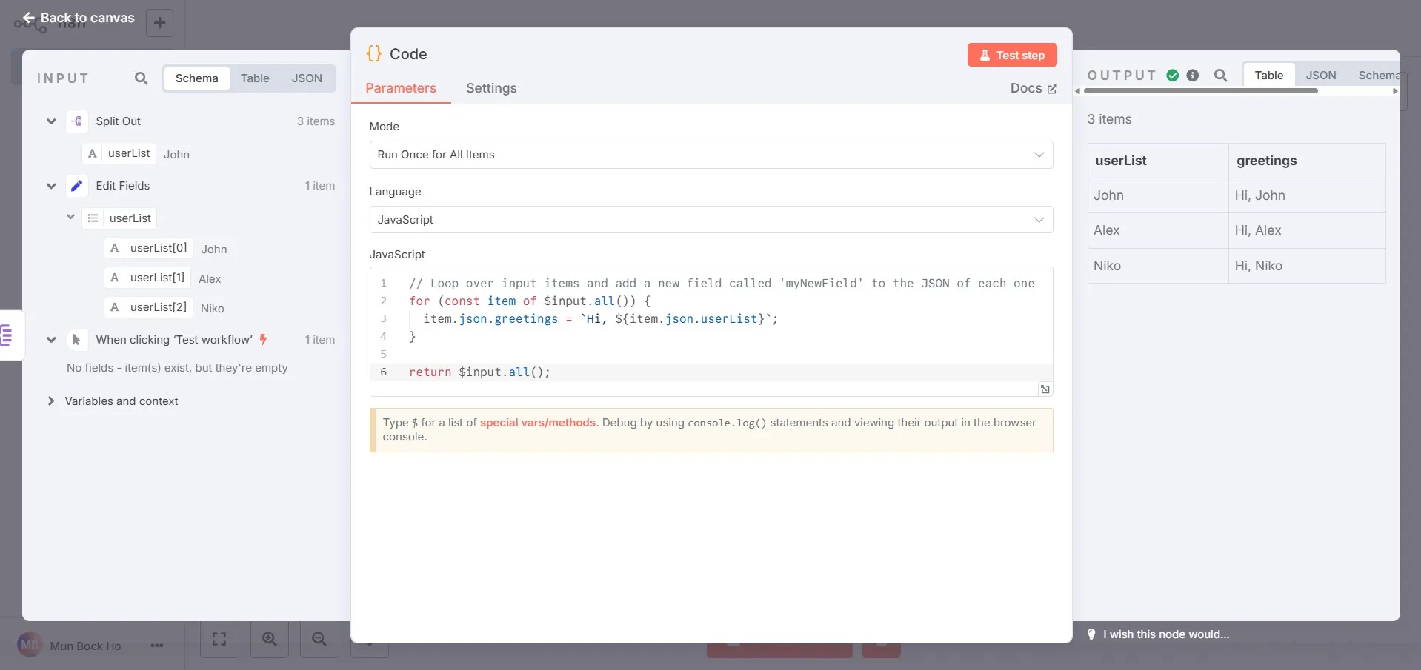The image size is (1421, 670).
Task: Switch output view to Table
Action: click(x=1268, y=75)
